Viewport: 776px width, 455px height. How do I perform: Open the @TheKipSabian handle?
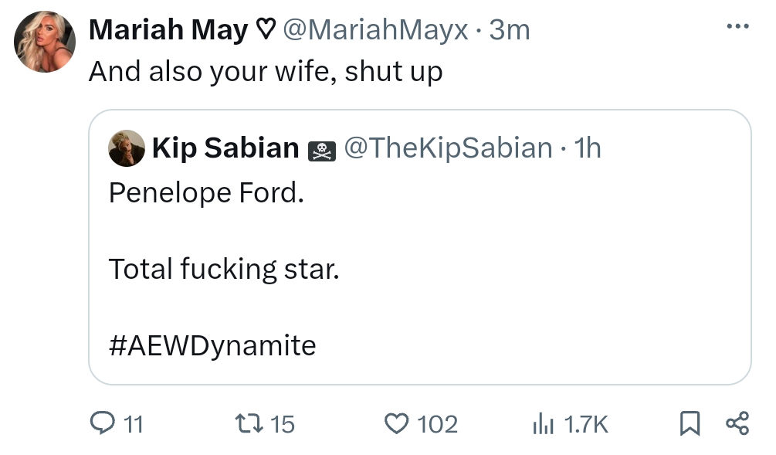click(x=447, y=148)
